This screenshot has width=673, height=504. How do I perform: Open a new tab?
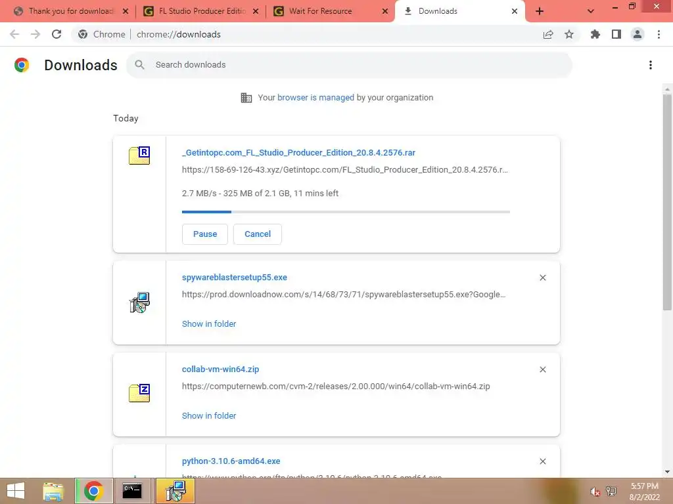[540, 11]
